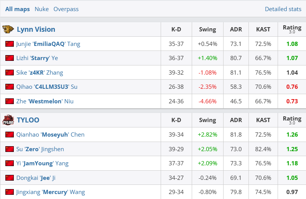This screenshot has width=306, height=199.
Task: Open the Detailed stats link
Action: pos(283,9)
